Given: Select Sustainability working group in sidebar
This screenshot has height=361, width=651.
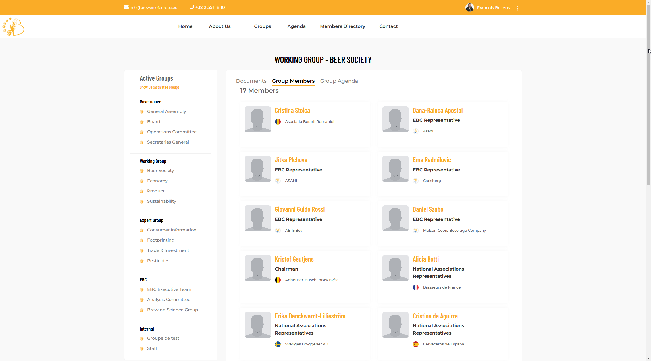Looking at the screenshot, I should point(161,201).
